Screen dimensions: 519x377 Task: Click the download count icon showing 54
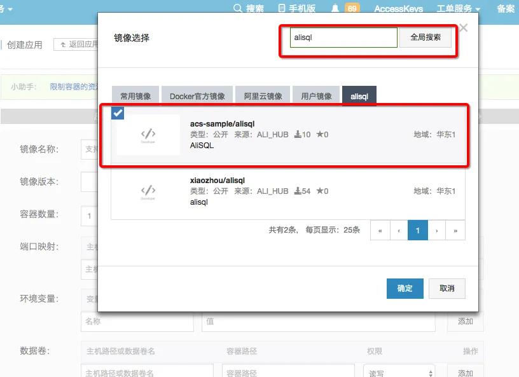298,191
